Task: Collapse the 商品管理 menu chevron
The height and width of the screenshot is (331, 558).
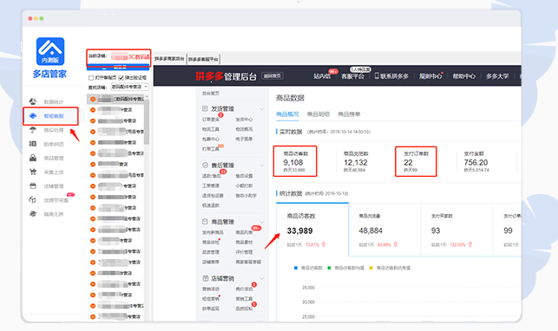Action: click(262, 222)
